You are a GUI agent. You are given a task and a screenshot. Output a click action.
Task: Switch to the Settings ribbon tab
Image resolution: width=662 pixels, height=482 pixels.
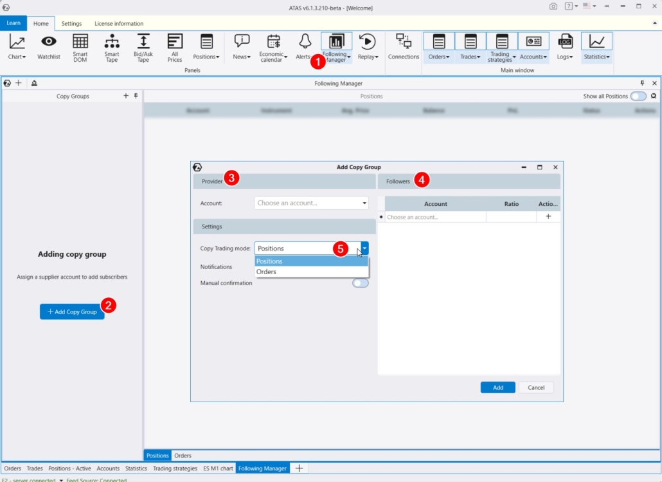pyautogui.click(x=71, y=24)
